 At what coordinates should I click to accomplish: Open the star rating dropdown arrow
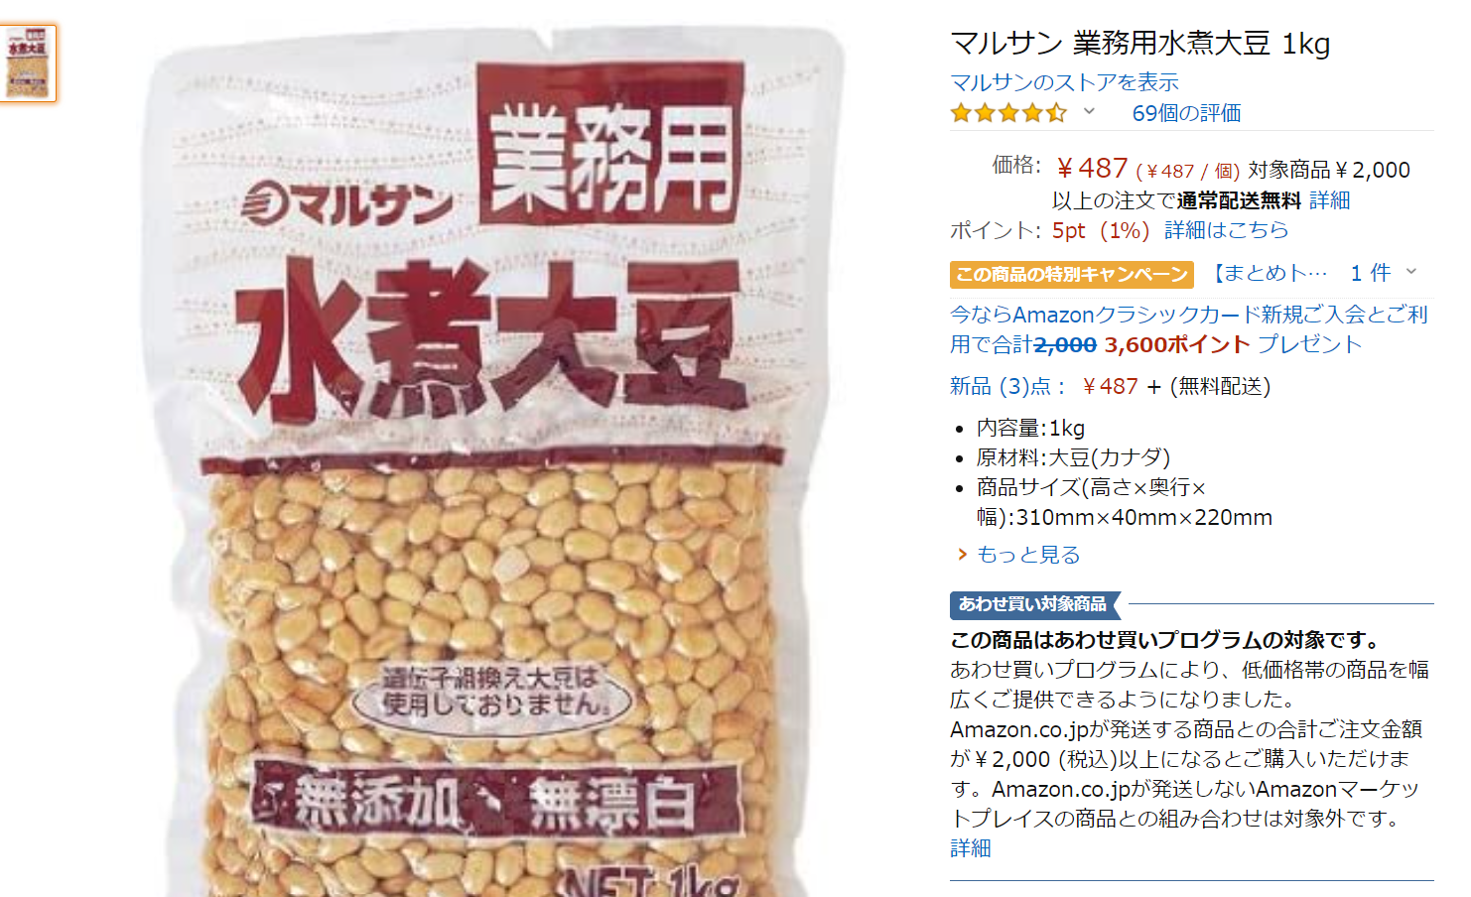point(1089,111)
